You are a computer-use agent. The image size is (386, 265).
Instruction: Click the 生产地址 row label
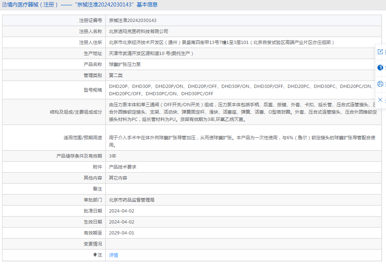[x=93, y=53]
